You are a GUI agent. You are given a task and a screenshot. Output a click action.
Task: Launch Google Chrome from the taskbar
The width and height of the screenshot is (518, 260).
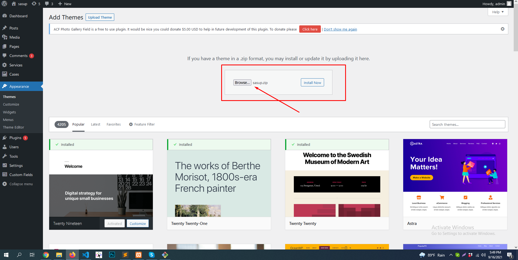pyautogui.click(x=46, y=255)
